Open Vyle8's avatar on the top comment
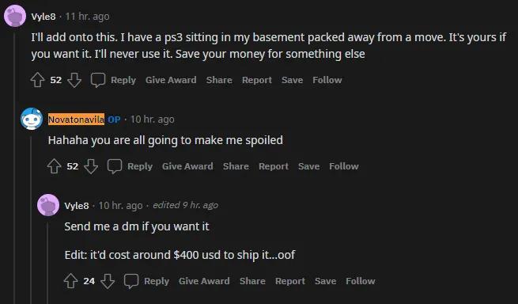This screenshot has height=304, width=518. point(15,16)
